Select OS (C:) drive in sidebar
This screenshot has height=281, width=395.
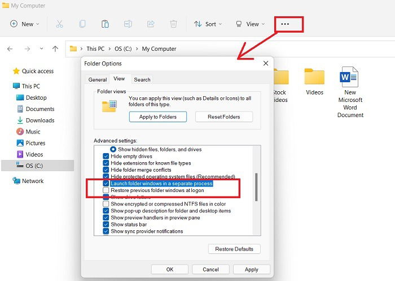(x=38, y=166)
